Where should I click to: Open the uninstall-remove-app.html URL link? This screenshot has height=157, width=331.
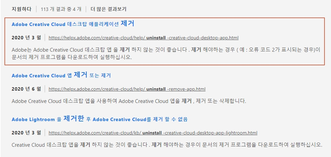[127, 89]
